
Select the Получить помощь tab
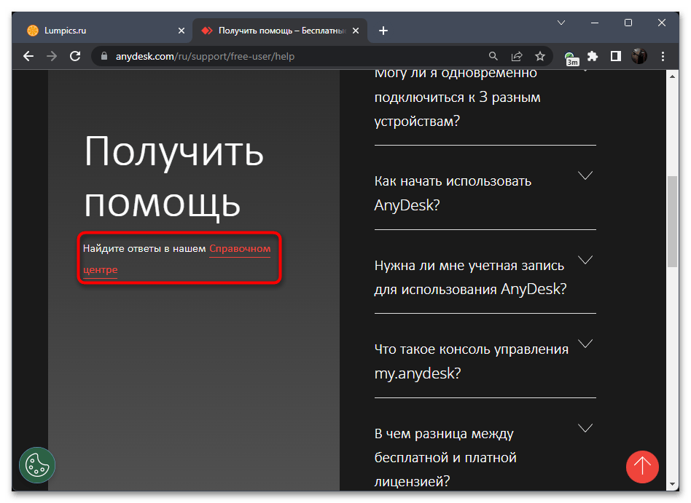pos(280,31)
